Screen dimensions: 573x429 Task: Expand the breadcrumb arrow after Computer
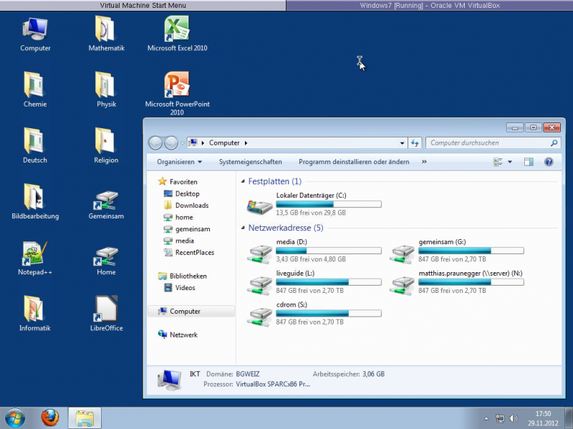[246, 143]
